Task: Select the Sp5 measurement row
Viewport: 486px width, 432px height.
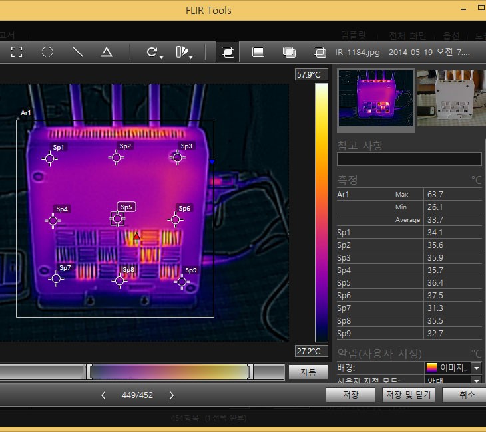Action: [x=409, y=283]
